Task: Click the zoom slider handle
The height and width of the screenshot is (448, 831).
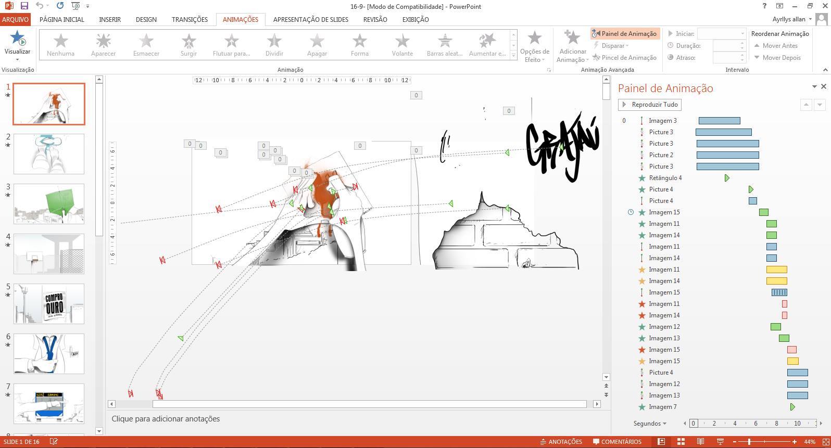Action: 749,442
